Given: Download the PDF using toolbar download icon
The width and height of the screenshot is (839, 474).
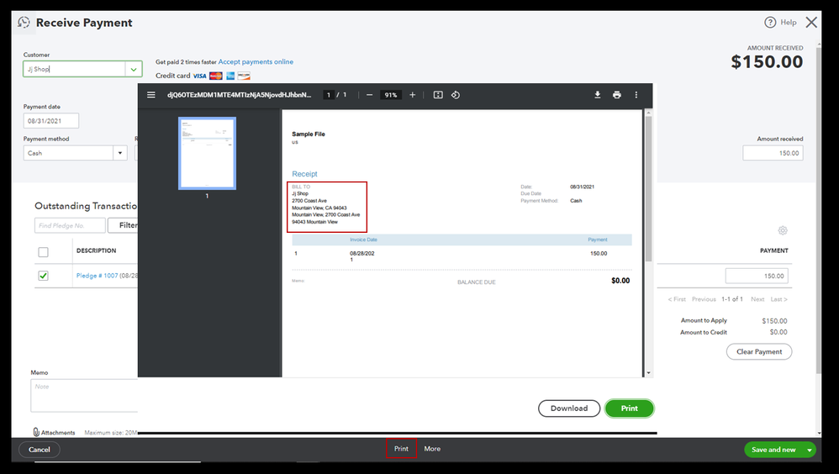Looking at the screenshot, I should [x=597, y=95].
